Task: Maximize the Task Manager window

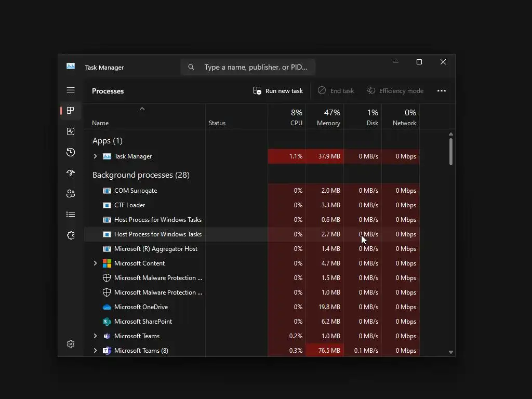Action: coord(419,62)
